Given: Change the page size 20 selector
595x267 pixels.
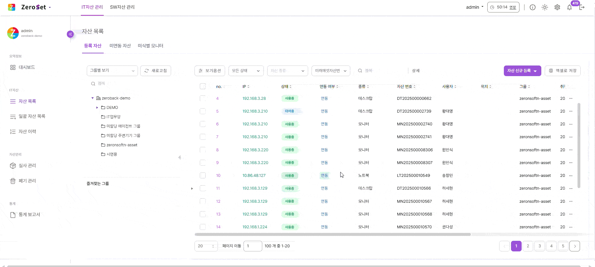Looking at the screenshot, I should (x=206, y=246).
